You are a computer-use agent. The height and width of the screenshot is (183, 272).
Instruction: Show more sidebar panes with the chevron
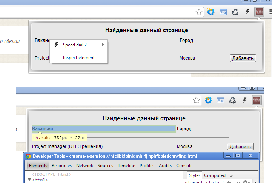[x=231, y=175]
